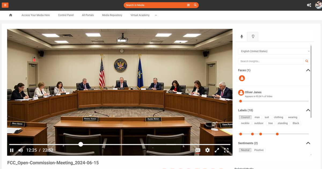
Task: Click the Search Insights input field
Action: [x=270, y=61]
